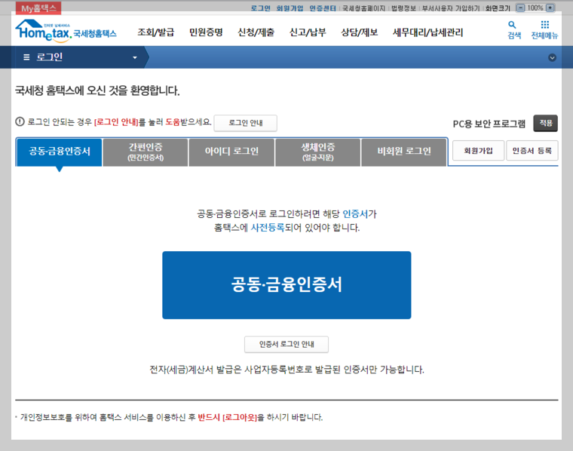Open the My홈택스 tab
Viewport: 573px width, 451px height.
click(38, 8)
